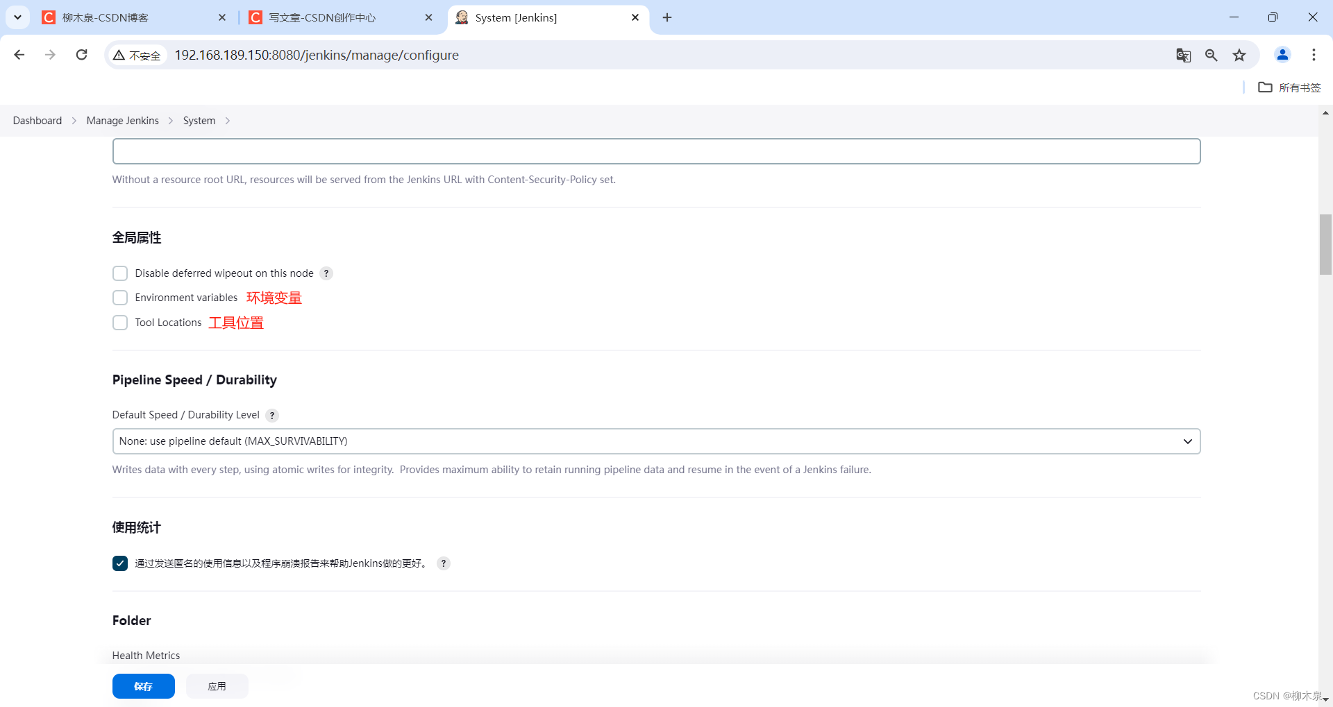Viewport: 1333px width, 707px height.
Task: Click the 使用统计 section heading
Action: [137, 527]
